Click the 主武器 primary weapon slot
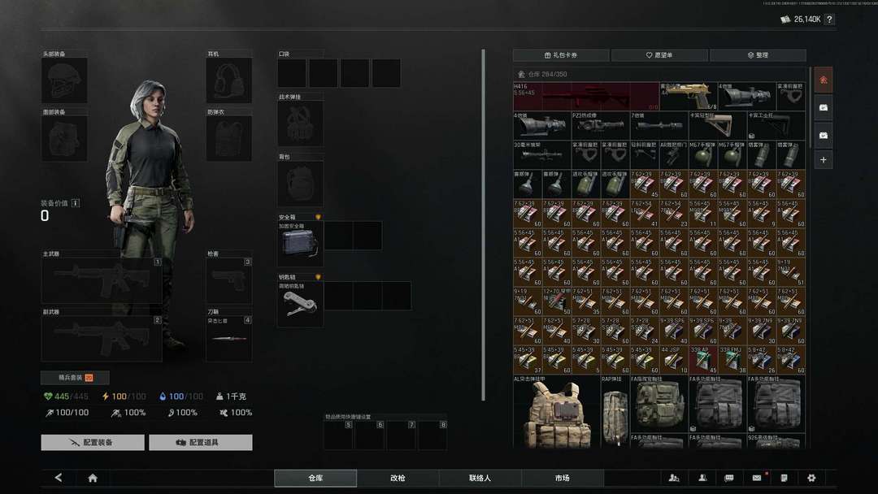This screenshot has width=878, height=494. tap(102, 280)
